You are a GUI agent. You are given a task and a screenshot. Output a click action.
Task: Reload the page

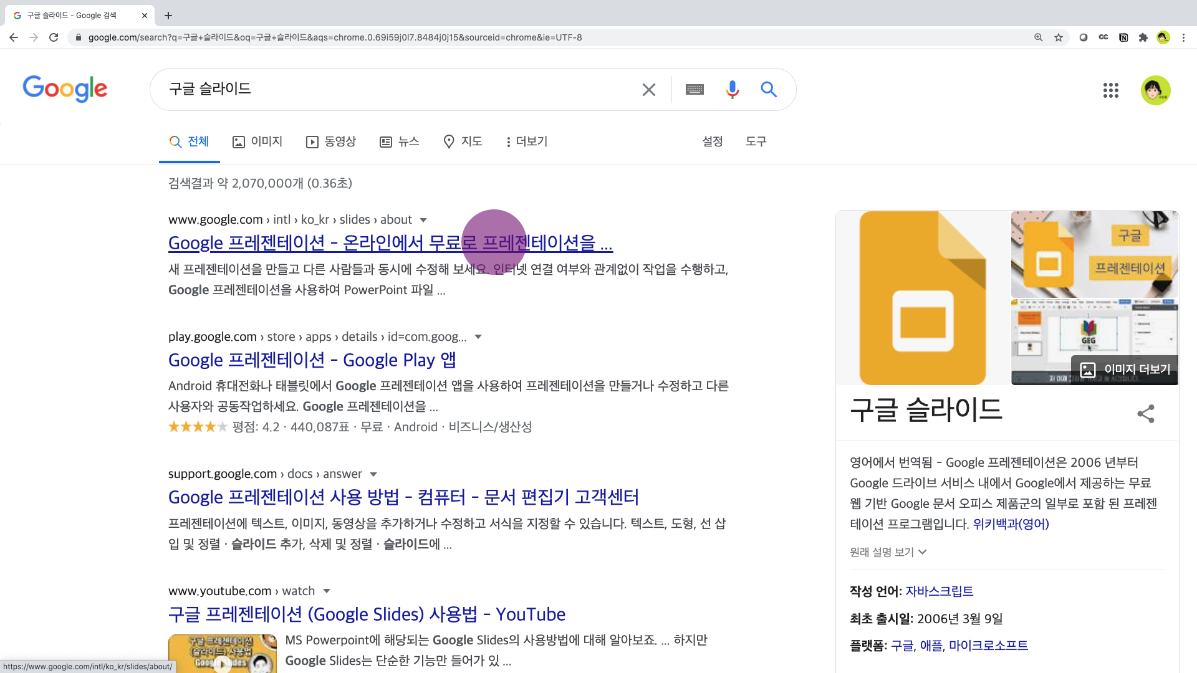click(x=54, y=37)
